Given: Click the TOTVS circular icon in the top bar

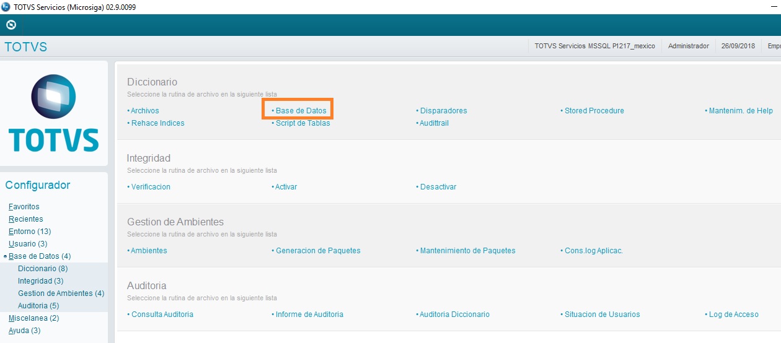Looking at the screenshot, I should (x=11, y=25).
